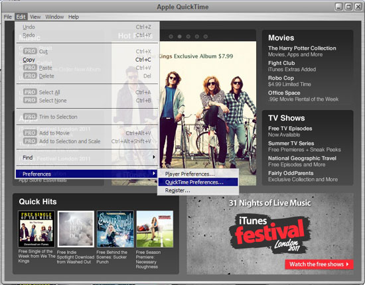
Task: Open Sucker Punch album thumbnail
Action: coord(115,229)
